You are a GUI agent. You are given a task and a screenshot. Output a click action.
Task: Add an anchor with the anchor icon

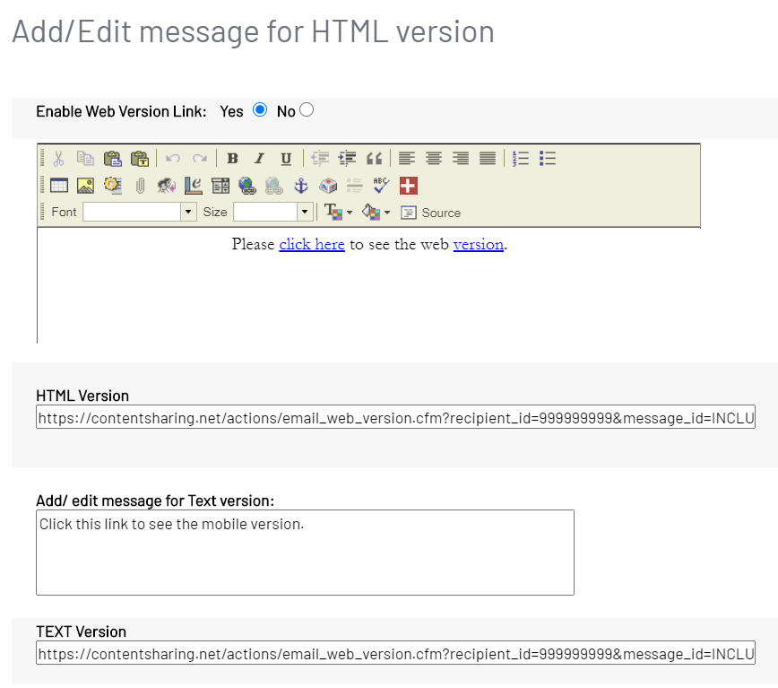[x=301, y=186]
